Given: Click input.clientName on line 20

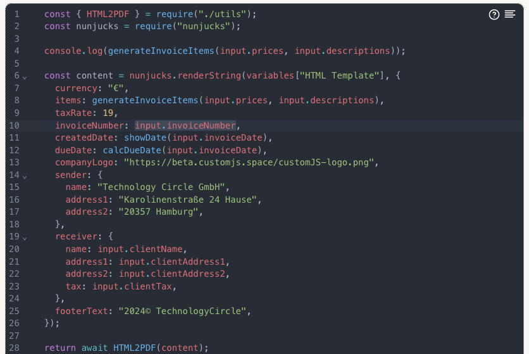Looking at the screenshot, I should coord(140,249).
